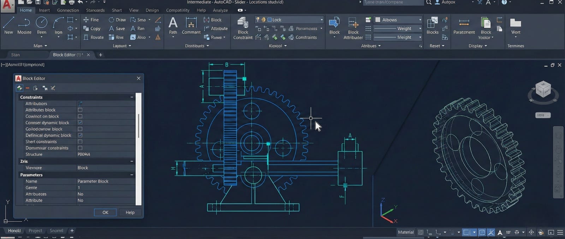The image size is (565, 239).
Task: Open the Lock layer dropdown
Action: coord(321,20)
